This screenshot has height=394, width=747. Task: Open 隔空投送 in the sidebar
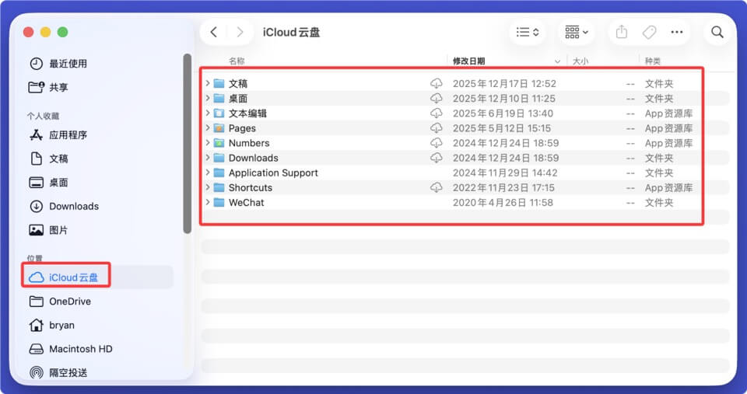pos(68,372)
